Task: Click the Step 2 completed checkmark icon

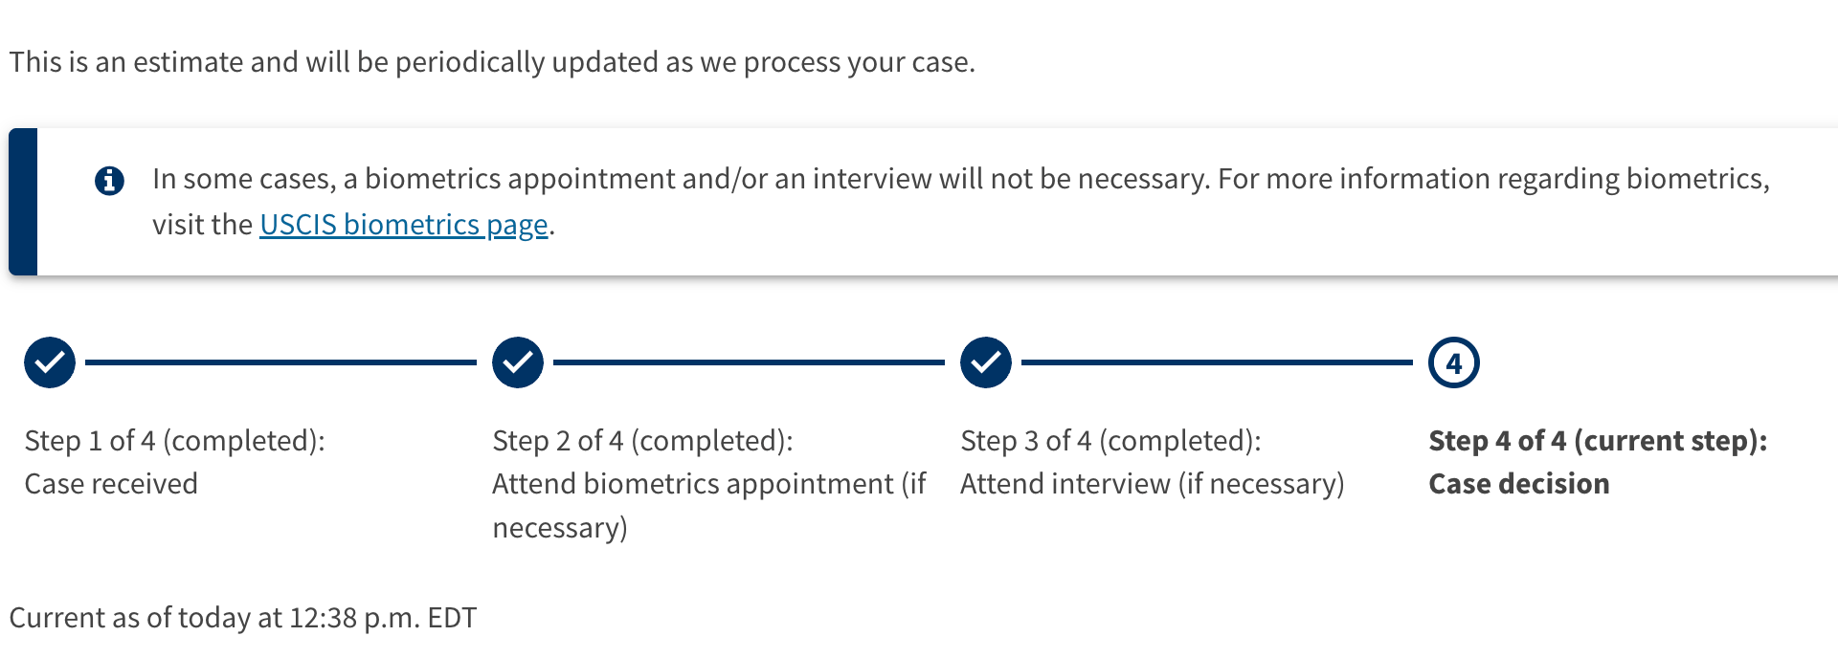Action: tap(518, 362)
